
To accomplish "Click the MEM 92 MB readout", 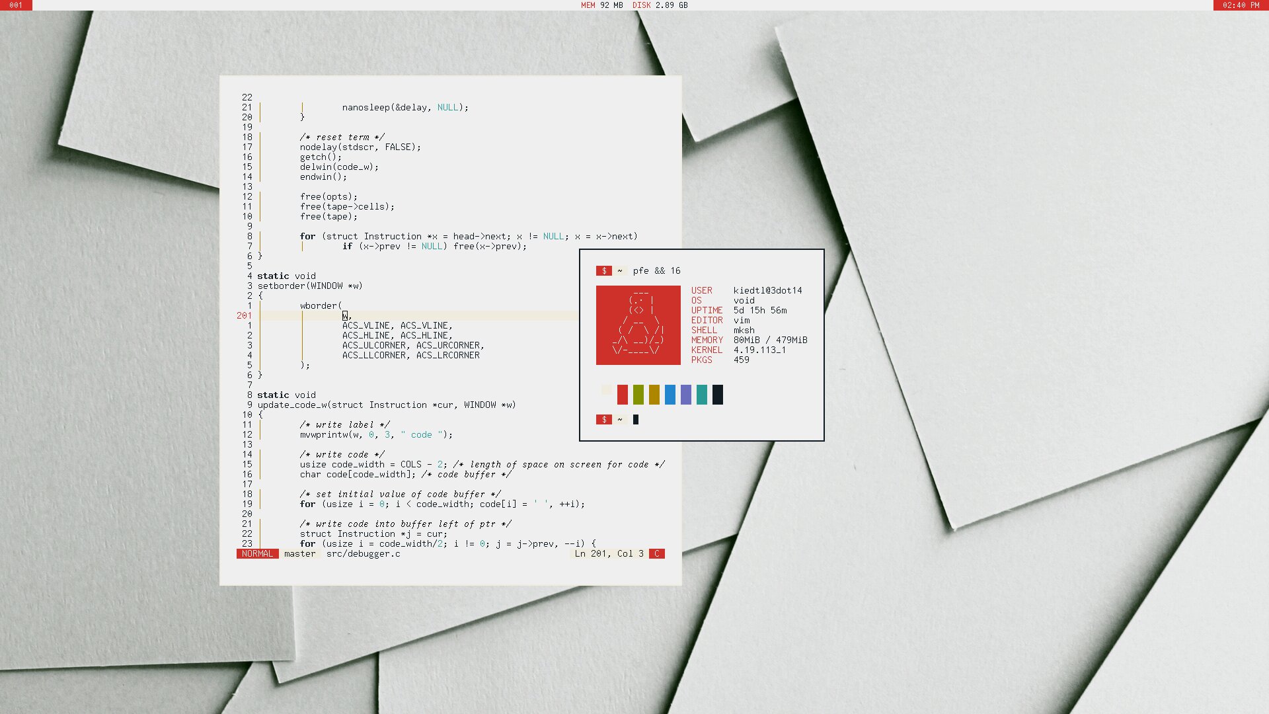I will coord(601,5).
